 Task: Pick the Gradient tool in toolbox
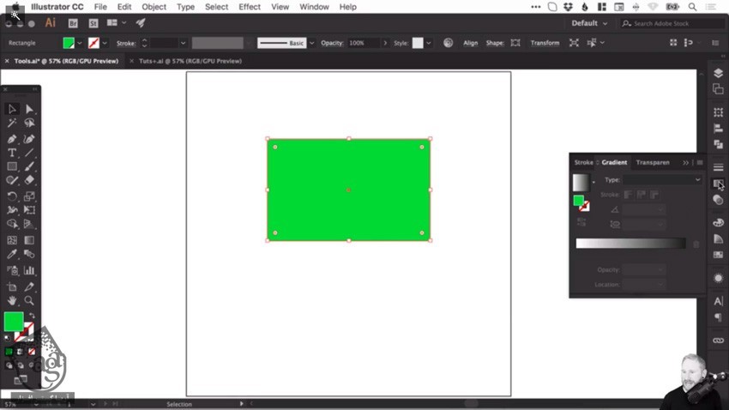pos(29,240)
